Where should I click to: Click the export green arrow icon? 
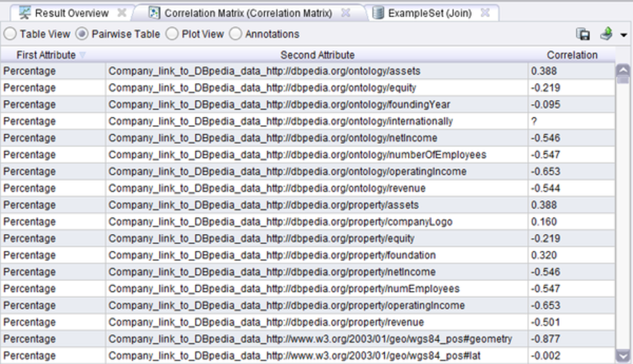coord(607,34)
